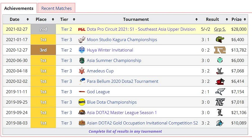Viewport: 252px width, 138px height.
Task: Click the shark team logo in last row
Action: [x=220, y=123]
